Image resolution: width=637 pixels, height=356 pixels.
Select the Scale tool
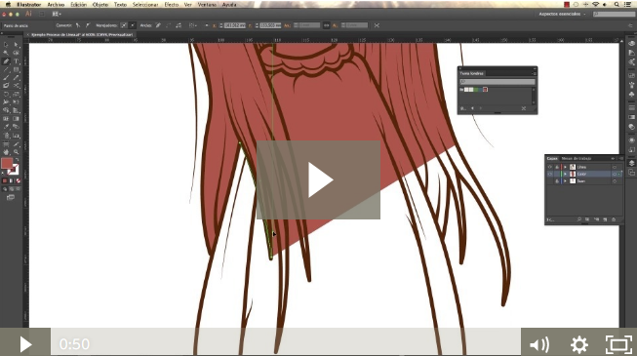tap(16, 95)
